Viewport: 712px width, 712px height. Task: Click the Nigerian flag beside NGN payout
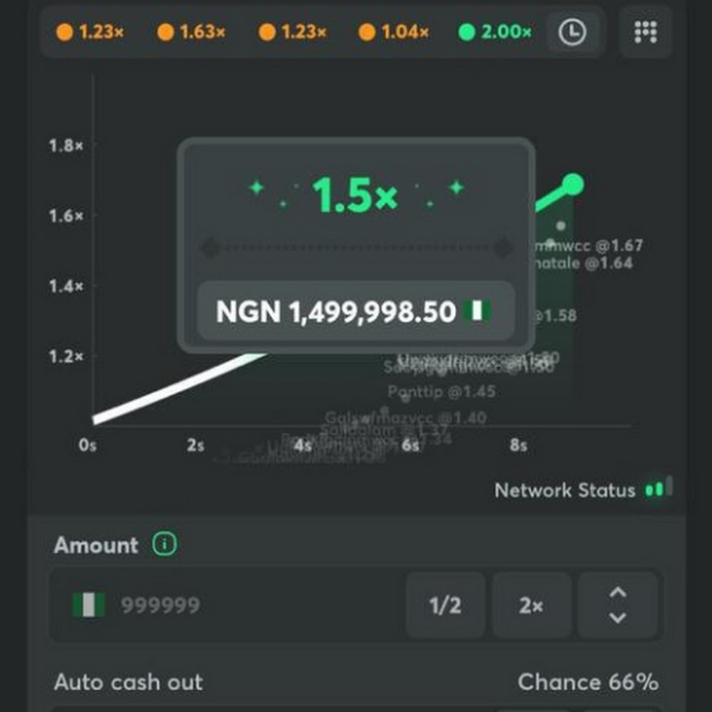[x=477, y=311]
